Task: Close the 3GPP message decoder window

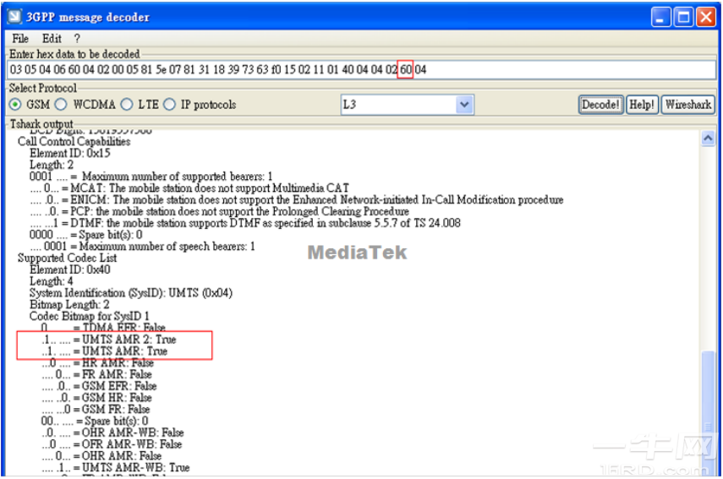Action: pyautogui.click(x=705, y=17)
